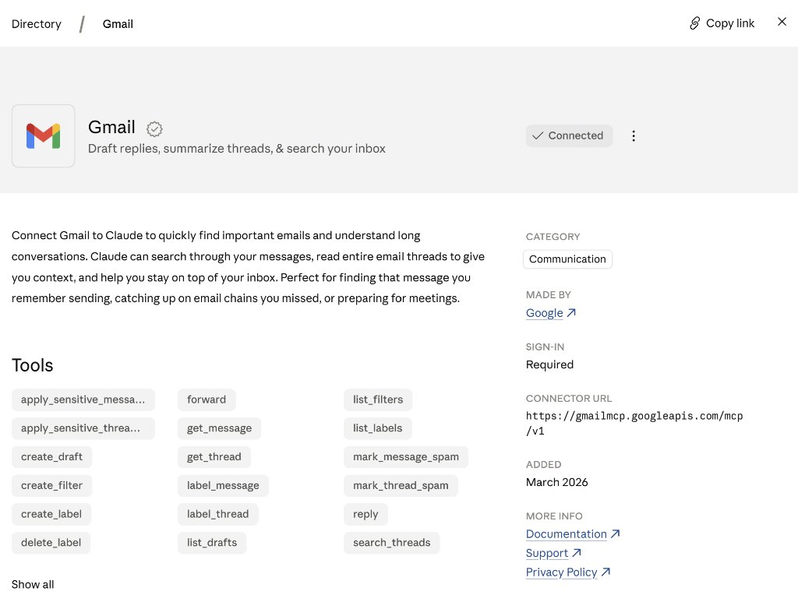The width and height of the screenshot is (798, 609).
Task: Select the list_drafts tool chip
Action: pyautogui.click(x=212, y=543)
